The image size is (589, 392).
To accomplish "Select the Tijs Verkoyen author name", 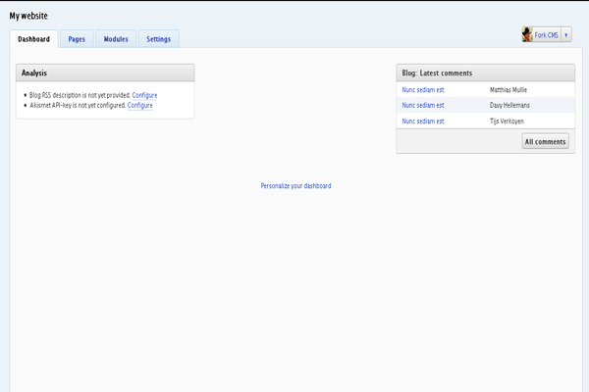I will (x=507, y=121).
